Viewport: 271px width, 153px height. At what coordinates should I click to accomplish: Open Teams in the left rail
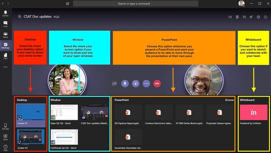tap(5, 35)
